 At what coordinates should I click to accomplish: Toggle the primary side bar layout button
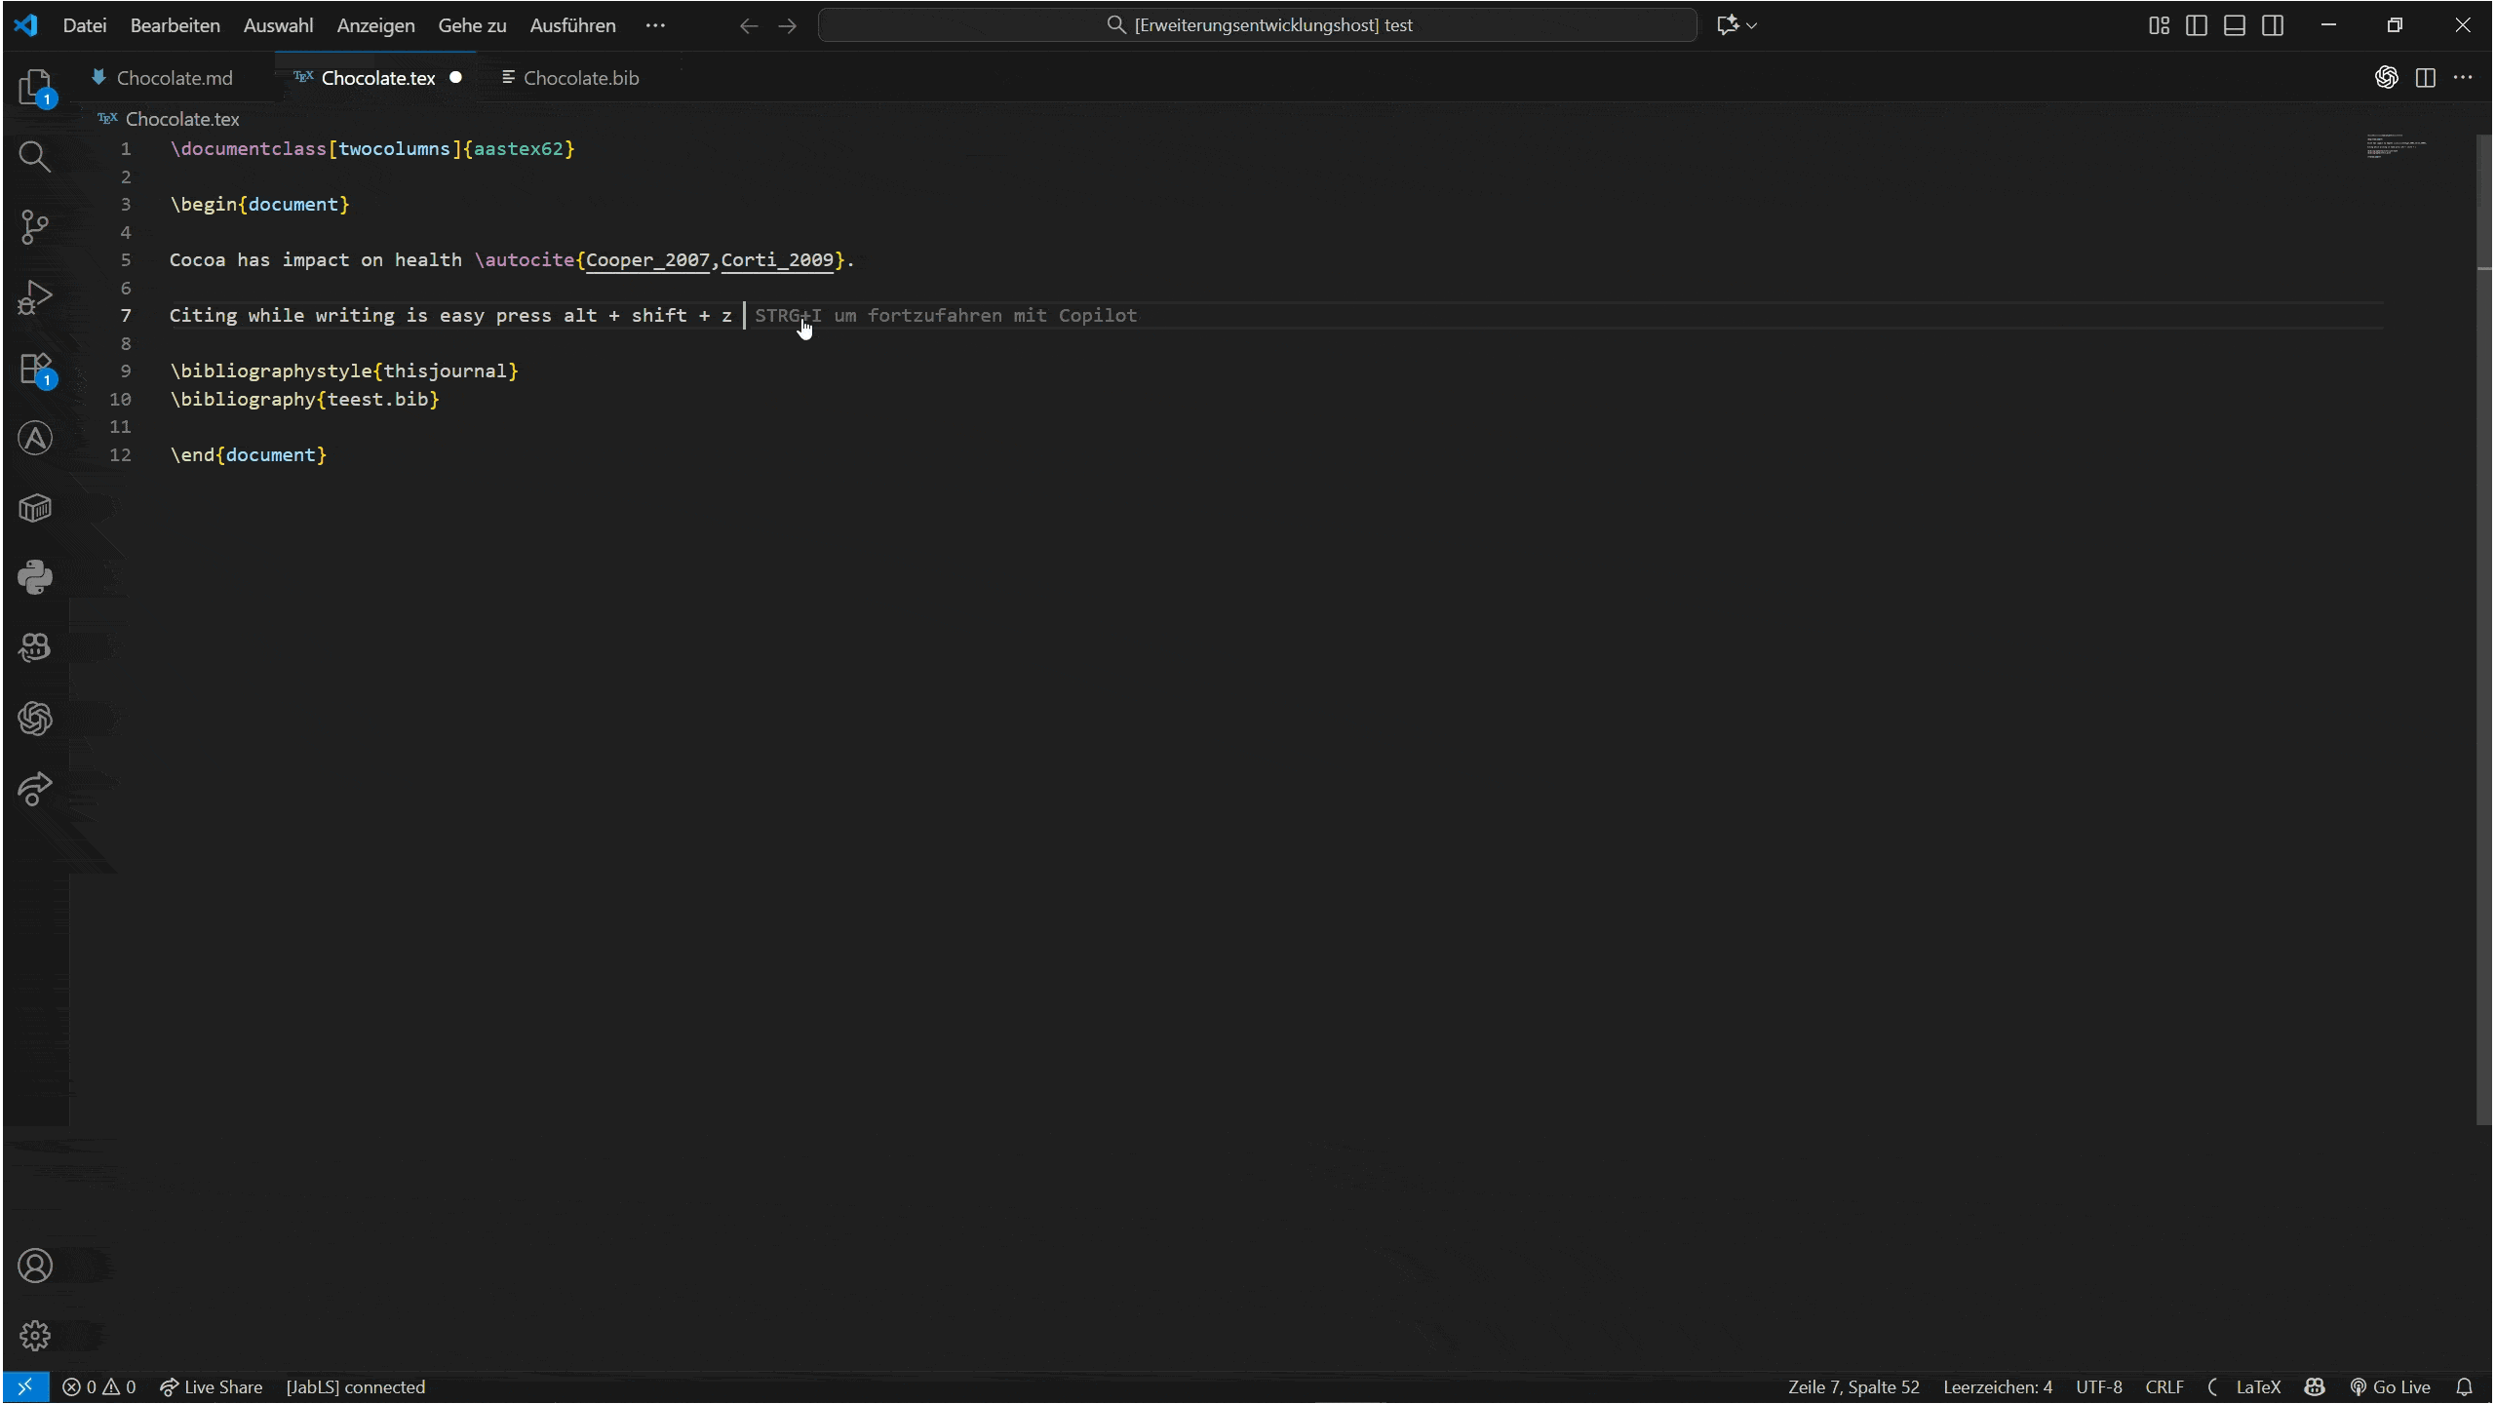point(2197,25)
